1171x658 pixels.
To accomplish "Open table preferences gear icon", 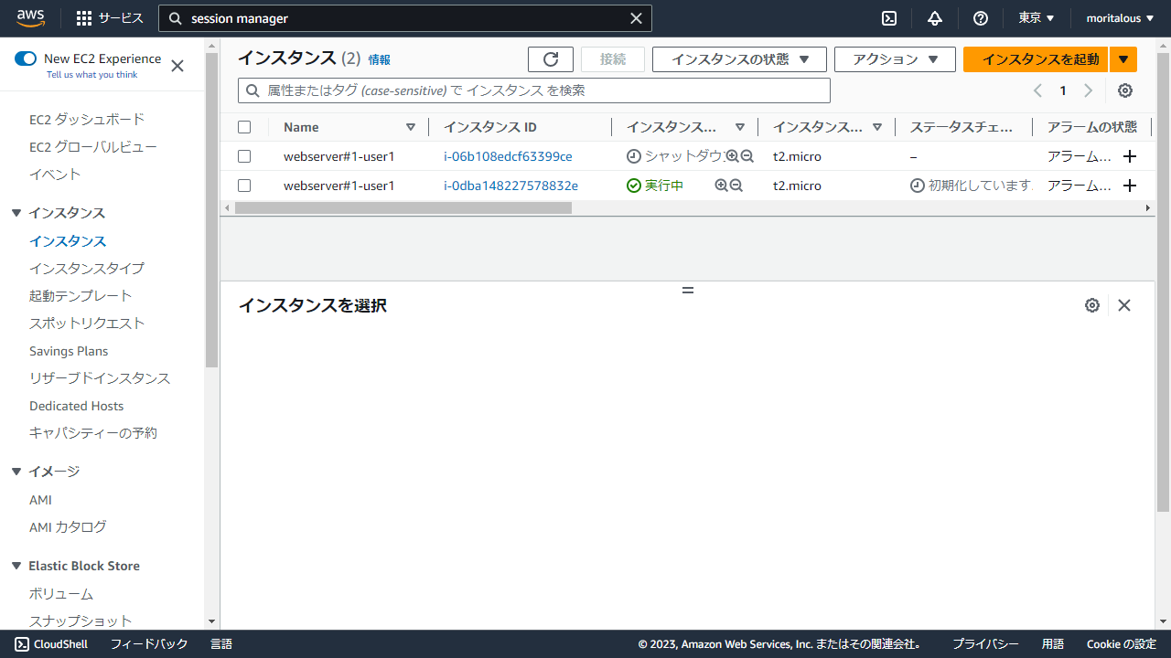I will click(x=1125, y=90).
